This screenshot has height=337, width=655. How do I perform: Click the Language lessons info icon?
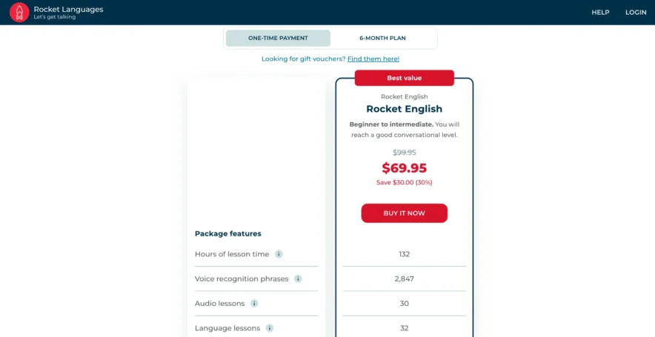(270, 328)
